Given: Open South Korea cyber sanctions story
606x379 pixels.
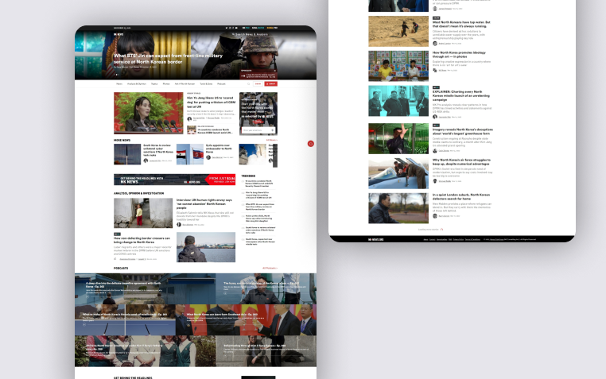Looking at the screenshot, I should [x=157, y=150].
